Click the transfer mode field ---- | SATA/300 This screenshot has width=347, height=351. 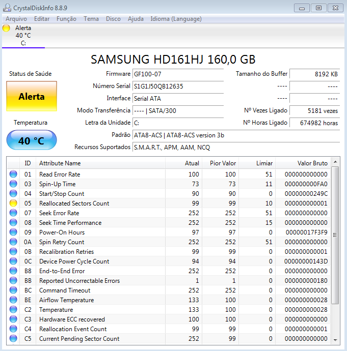(x=178, y=110)
